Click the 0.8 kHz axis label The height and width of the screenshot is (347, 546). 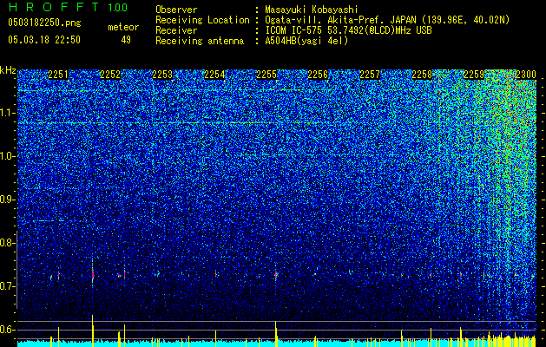tap(7, 243)
